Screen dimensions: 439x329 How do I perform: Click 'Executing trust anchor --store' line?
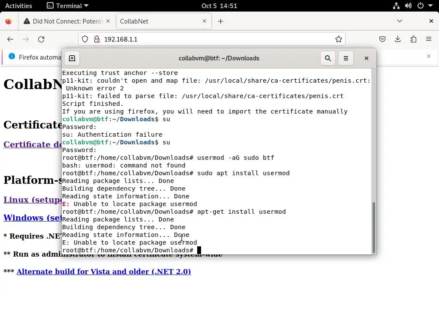pyautogui.click(x=120, y=73)
